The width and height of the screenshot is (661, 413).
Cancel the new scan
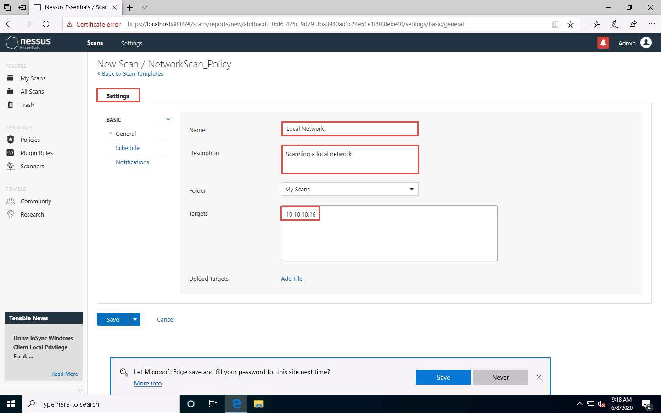(x=166, y=319)
